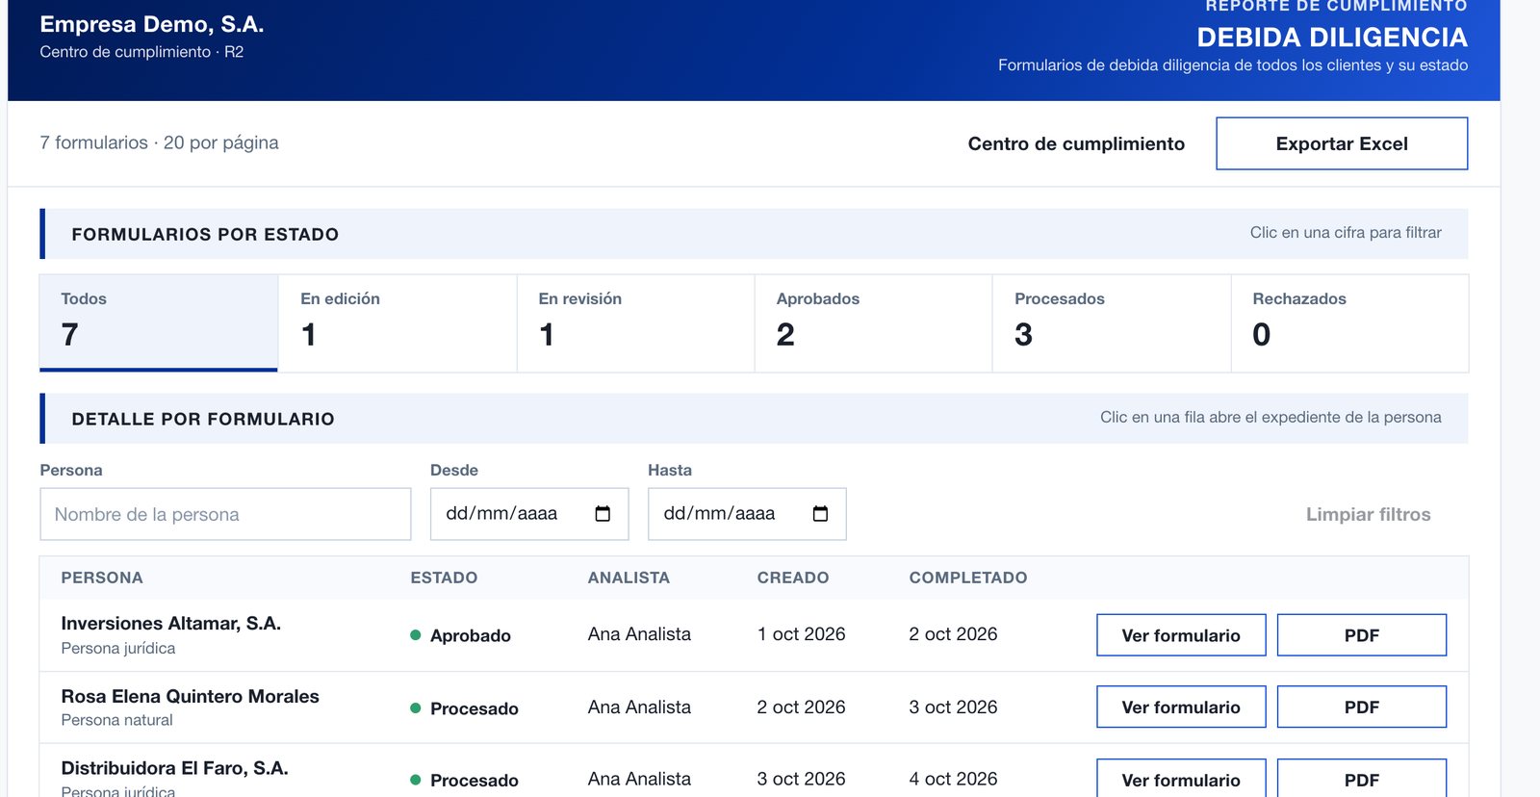This screenshot has height=797, width=1540.
Task: Filter by Rechazados forms
Action: (1349, 322)
